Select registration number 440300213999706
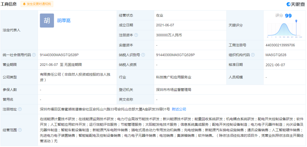Viewport: 307px width, 147px height. (280, 45)
